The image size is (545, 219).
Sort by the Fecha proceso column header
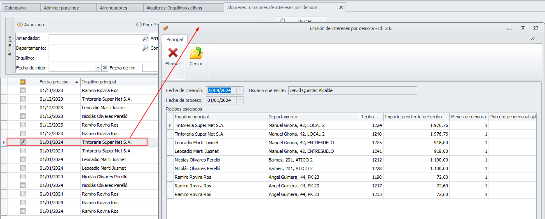[54, 82]
